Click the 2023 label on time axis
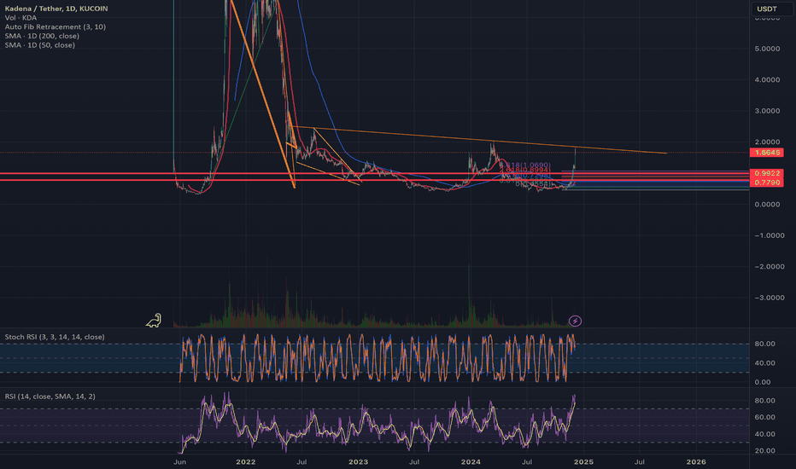 tap(359, 462)
